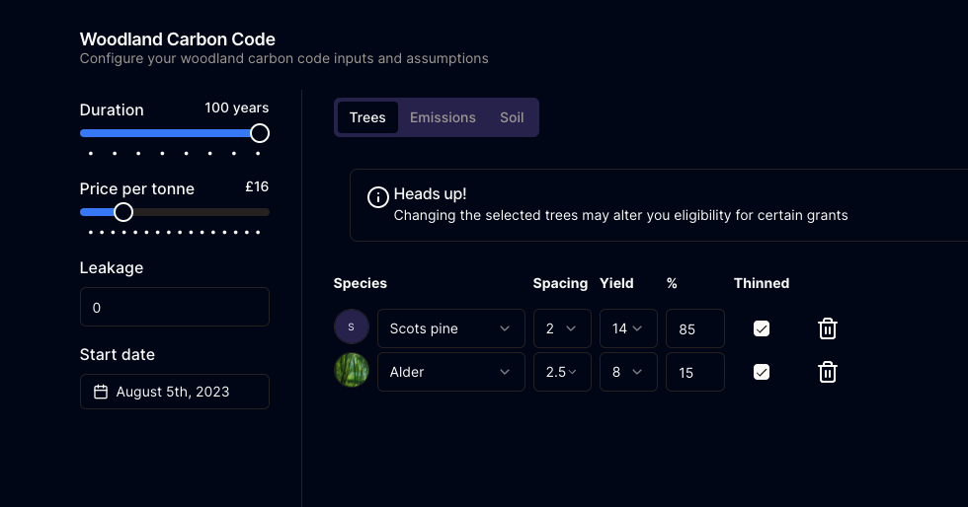Click the Scots pine 'S' avatar icon
This screenshot has height=507, width=968.
tap(352, 326)
